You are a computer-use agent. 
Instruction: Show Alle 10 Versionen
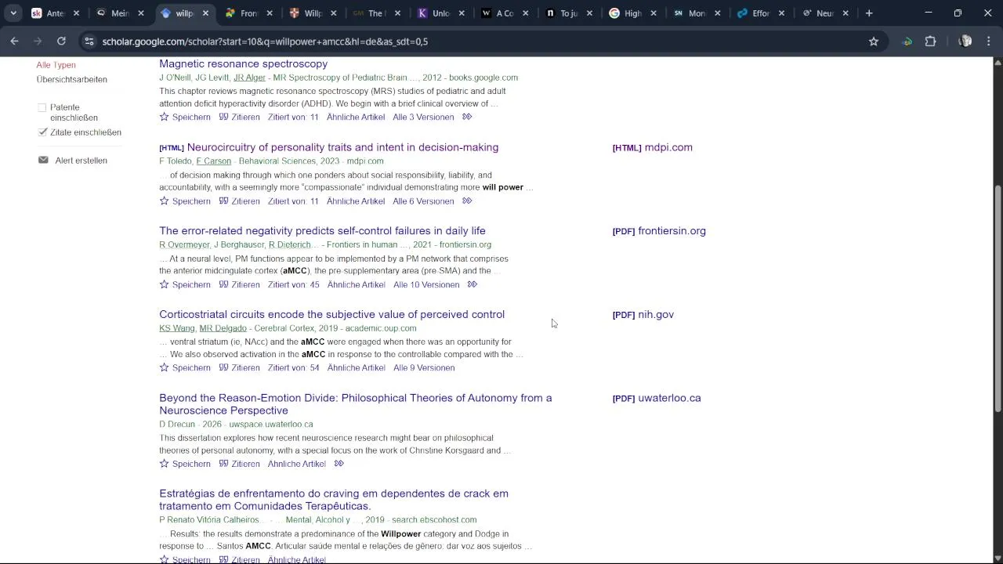point(426,284)
